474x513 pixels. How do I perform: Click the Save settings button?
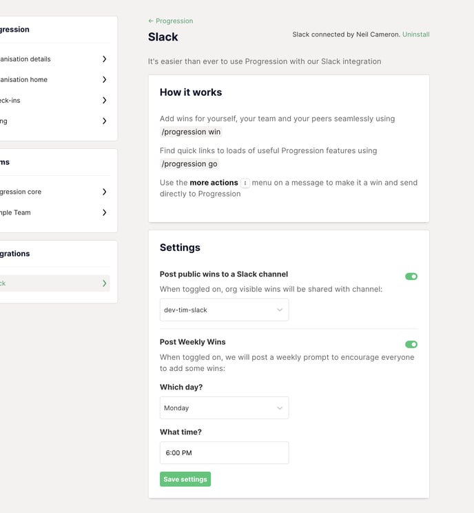(x=185, y=479)
